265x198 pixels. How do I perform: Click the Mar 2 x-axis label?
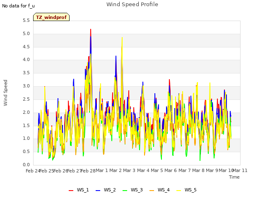[x=116, y=170]
